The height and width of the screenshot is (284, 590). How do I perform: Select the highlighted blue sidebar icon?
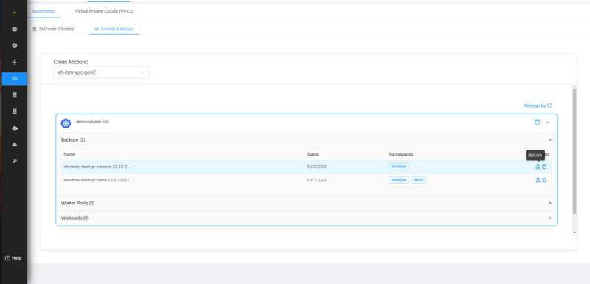pyautogui.click(x=14, y=79)
